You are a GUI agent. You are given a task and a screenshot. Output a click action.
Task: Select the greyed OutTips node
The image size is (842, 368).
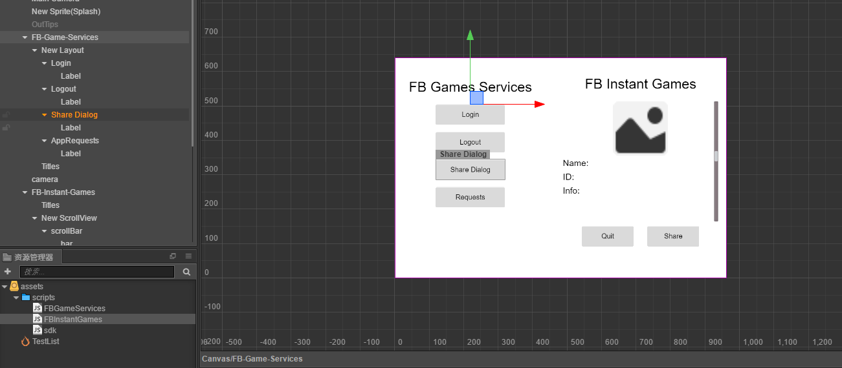tap(45, 25)
